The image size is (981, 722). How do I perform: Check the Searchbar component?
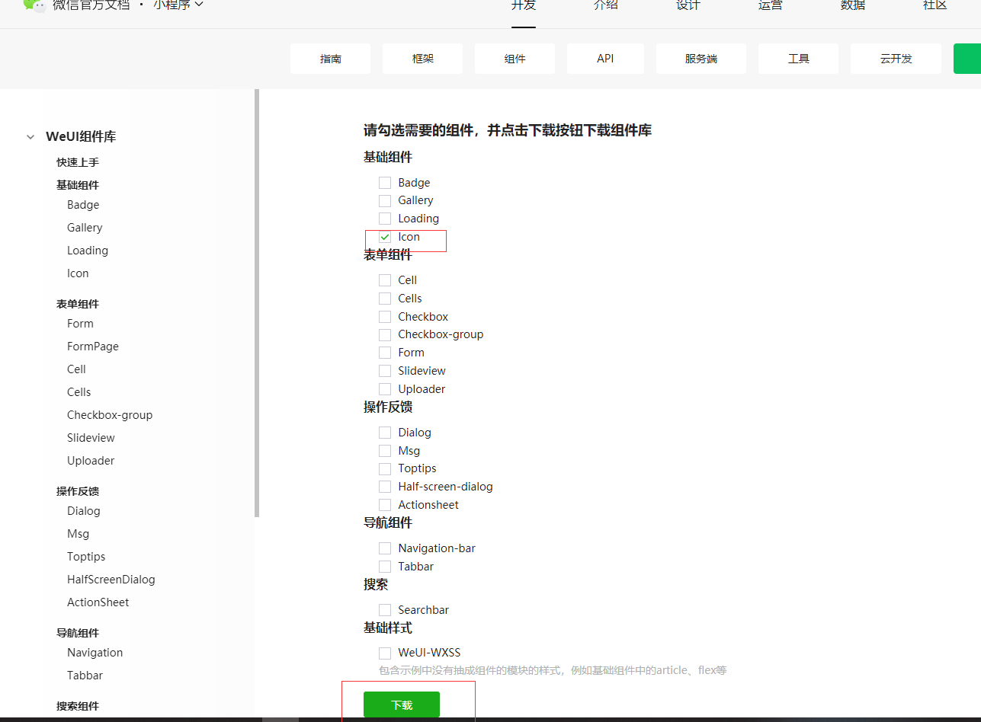click(385, 609)
